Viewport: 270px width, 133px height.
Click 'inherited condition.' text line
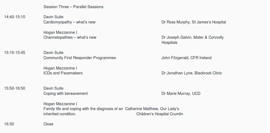(x=60, y=114)
